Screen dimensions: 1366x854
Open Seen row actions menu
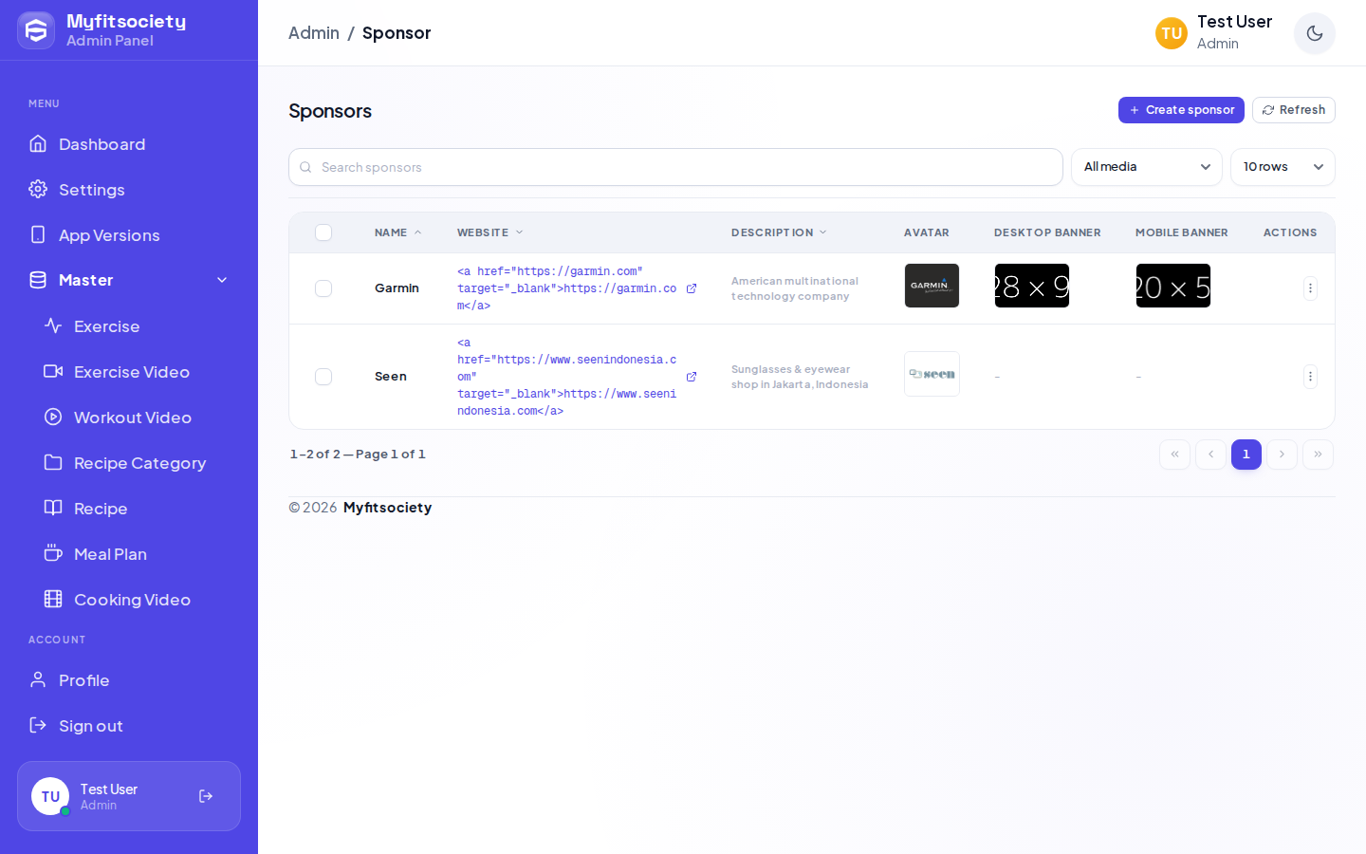(1310, 377)
